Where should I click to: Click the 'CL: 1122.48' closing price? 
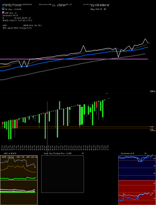[59, 6]
